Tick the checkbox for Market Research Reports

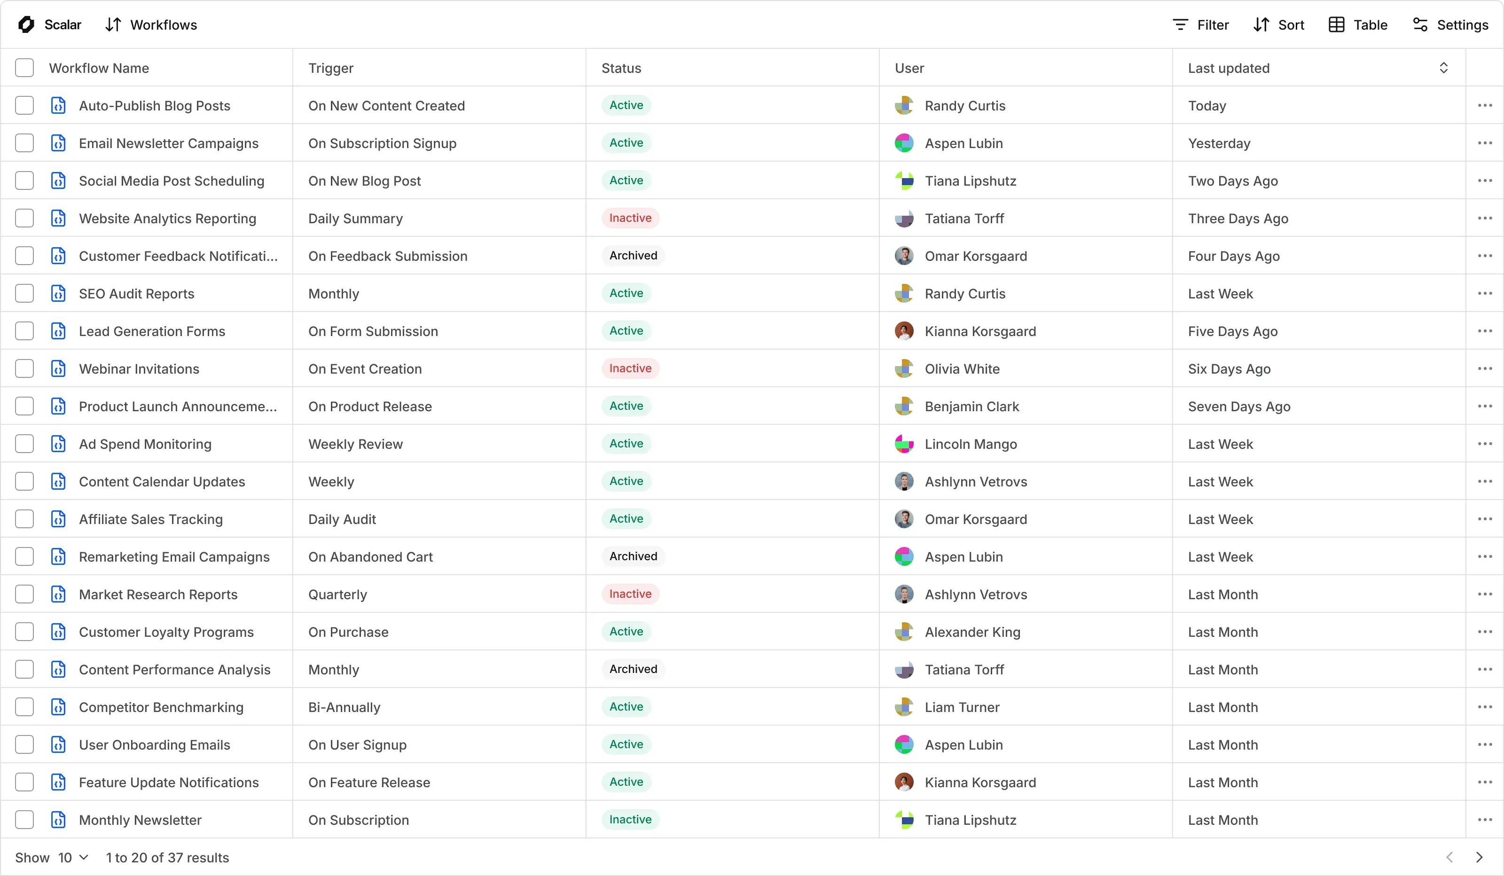point(24,594)
